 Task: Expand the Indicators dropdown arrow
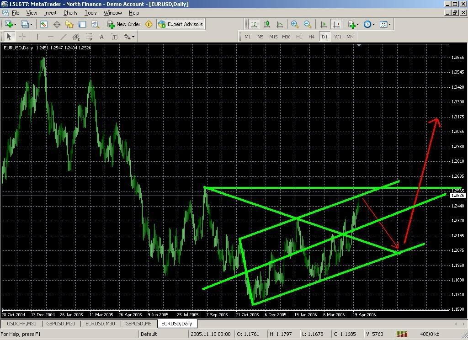(357, 25)
